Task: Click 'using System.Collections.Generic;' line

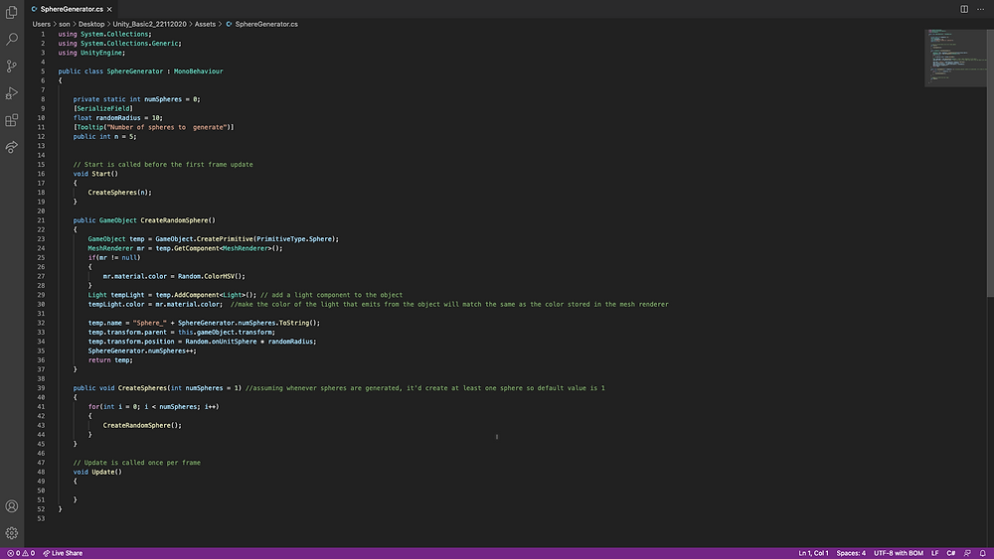Action: (120, 44)
